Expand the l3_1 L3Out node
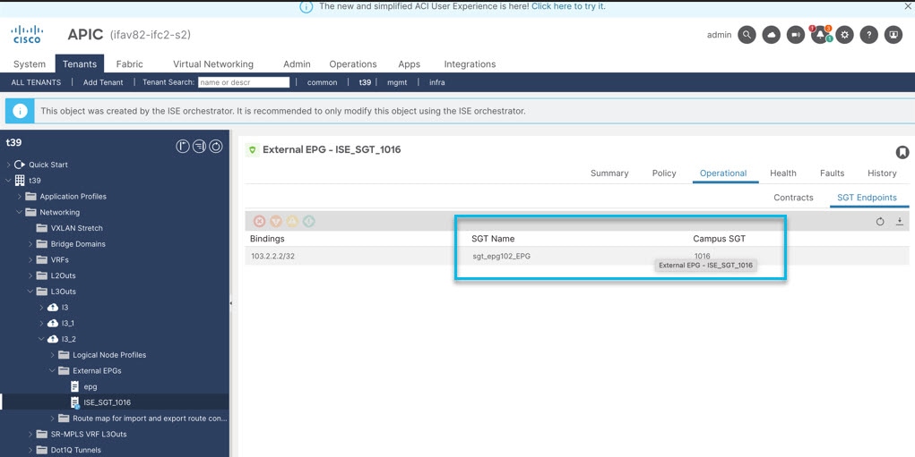The image size is (915, 457). pyautogui.click(x=41, y=323)
